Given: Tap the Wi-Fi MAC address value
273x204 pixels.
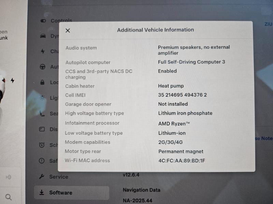Looking at the screenshot, I should click(x=181, y=161).
